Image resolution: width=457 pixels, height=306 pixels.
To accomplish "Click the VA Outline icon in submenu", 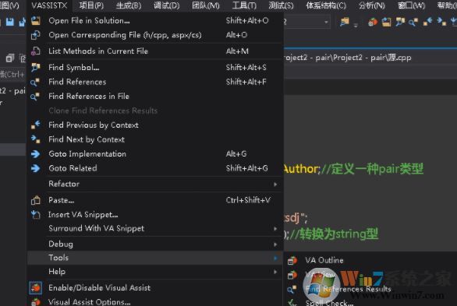I will [292, 260].
